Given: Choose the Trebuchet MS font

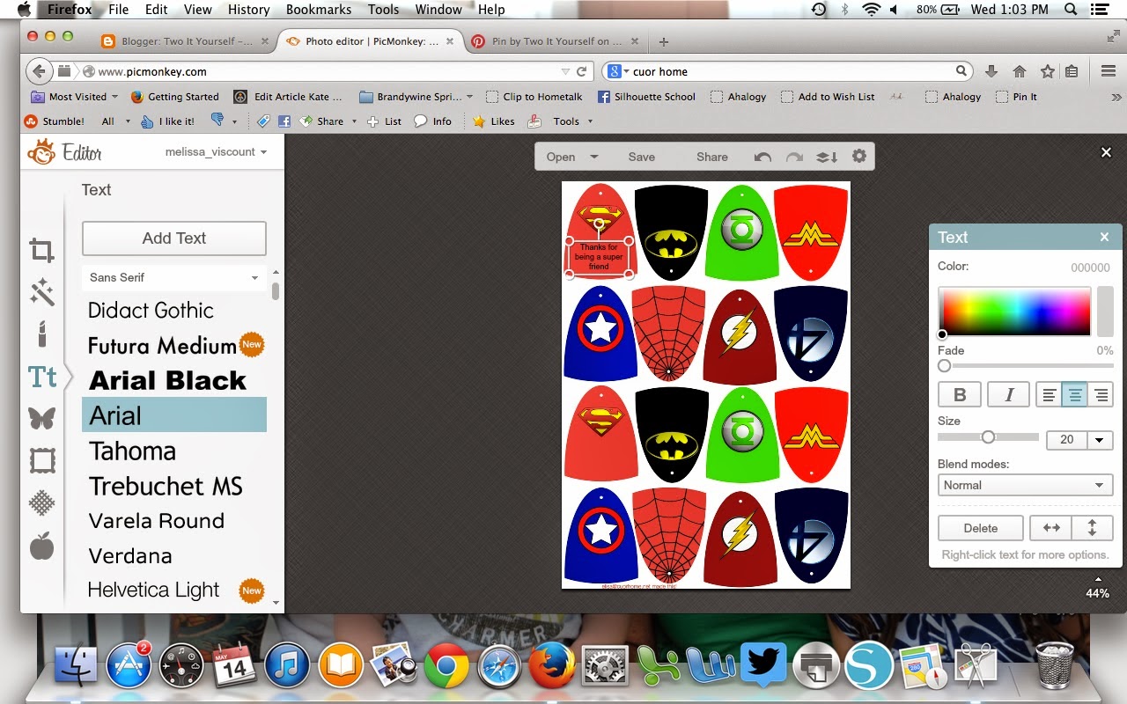Looking at the screenshot, I should tap(174, 486).
